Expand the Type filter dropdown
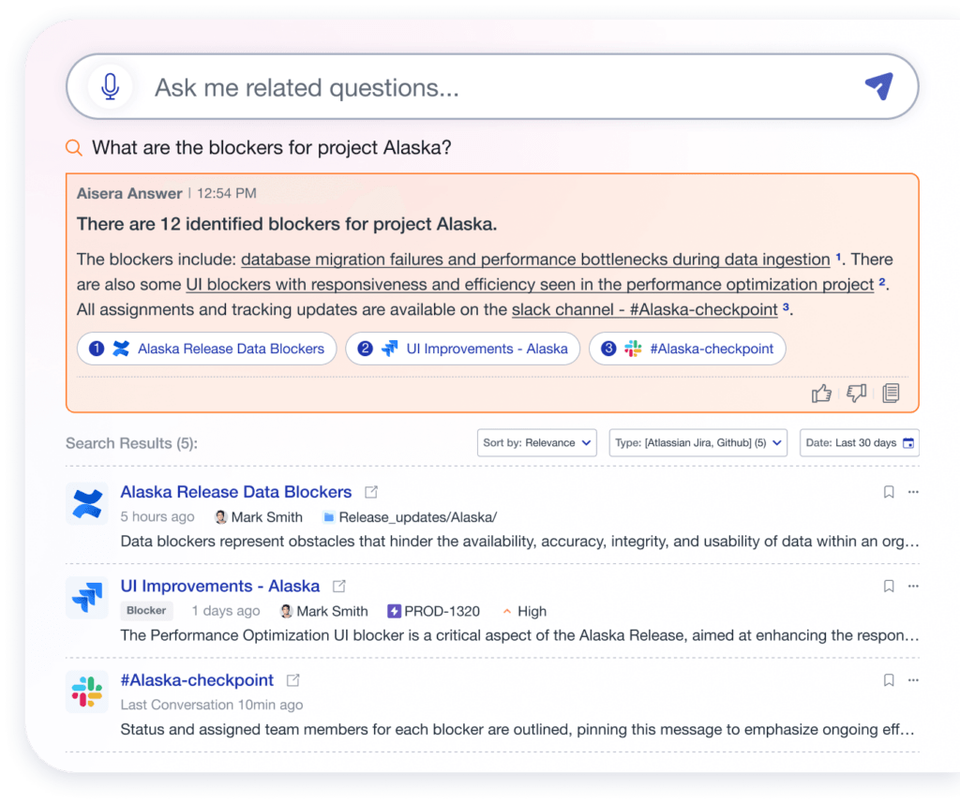Image resolution: width=960 pixels, height=803 pixels. point(697,442)
